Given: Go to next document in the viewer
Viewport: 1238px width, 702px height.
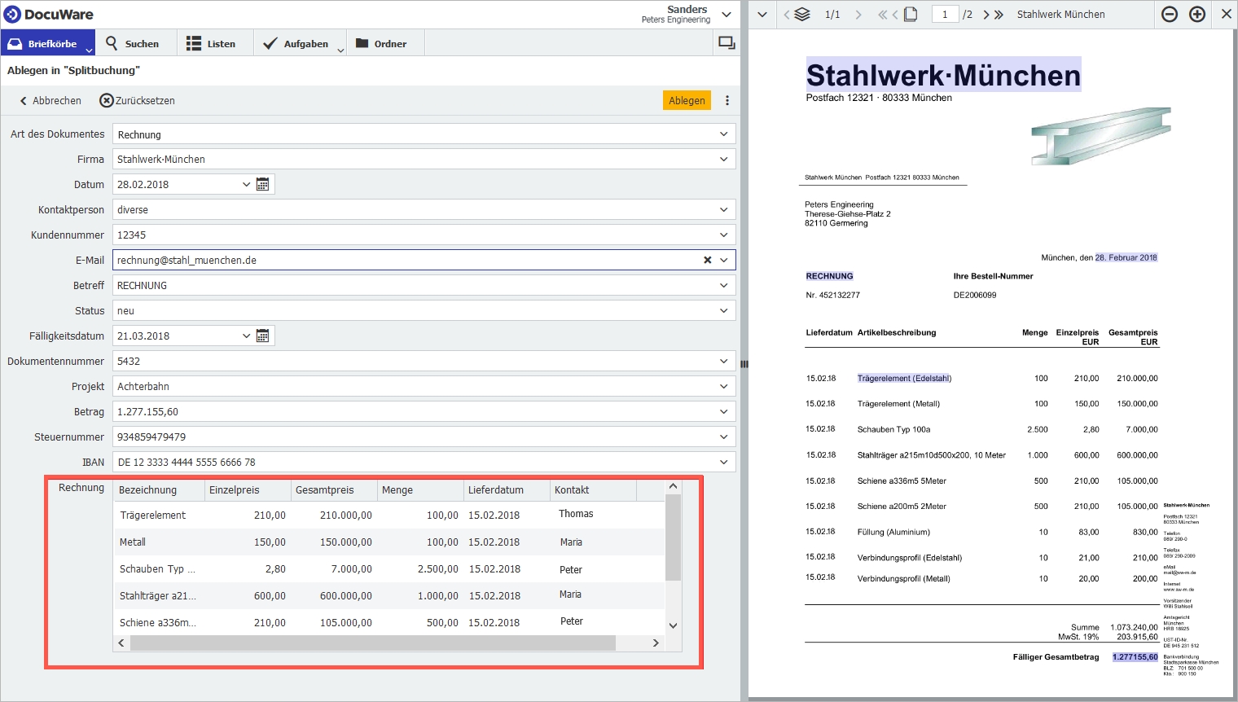Looking at the screenshot, I should 858,15.
